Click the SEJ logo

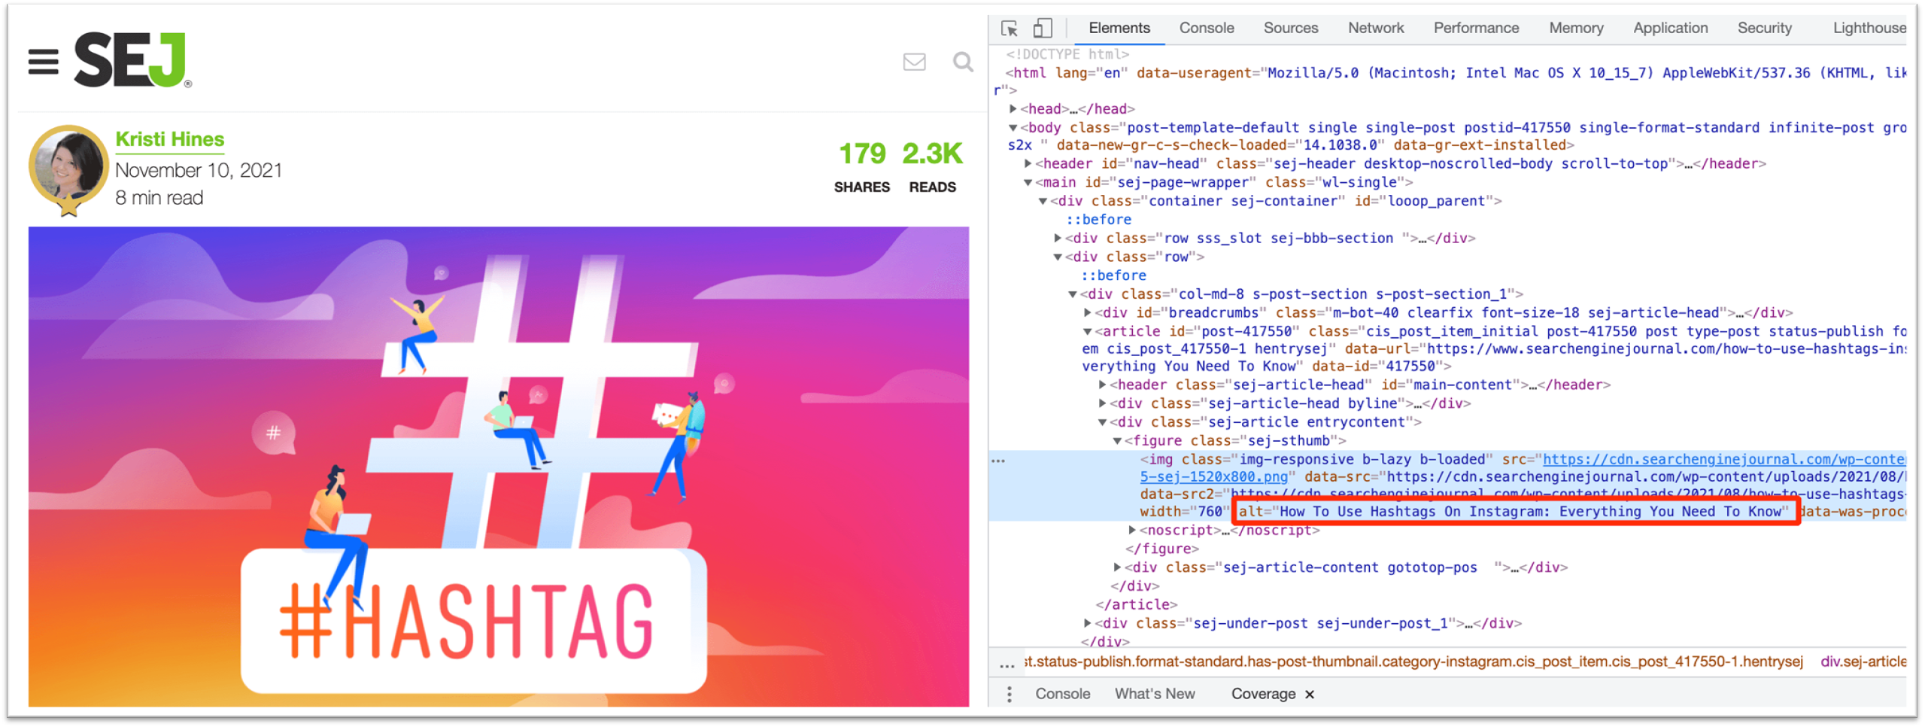[x=132, y=59]
